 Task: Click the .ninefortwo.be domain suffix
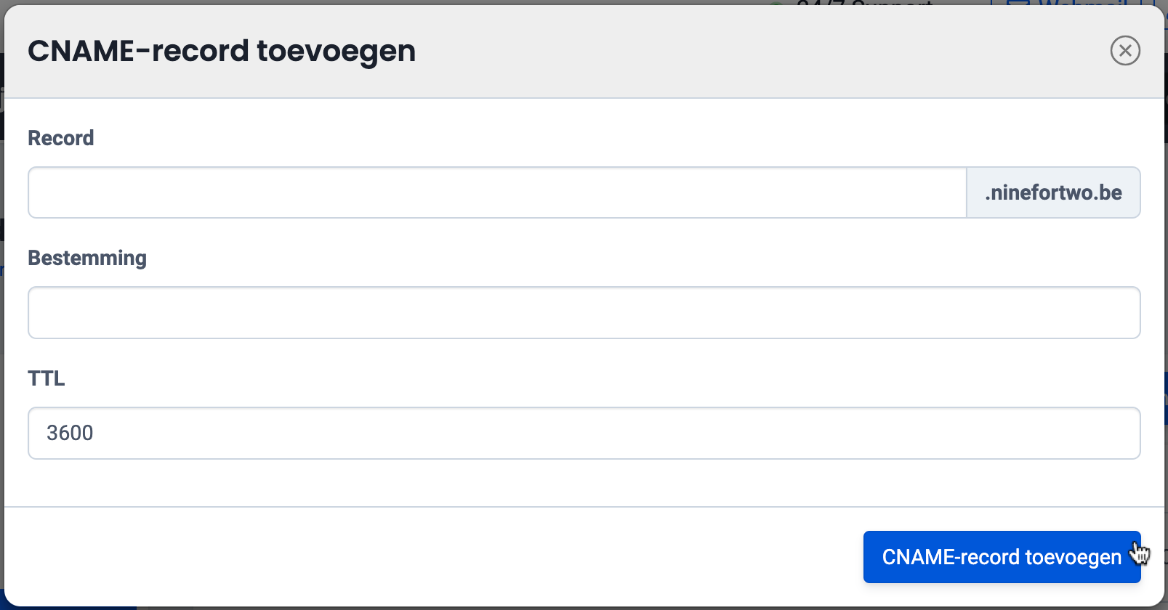tap(1053, 192)
